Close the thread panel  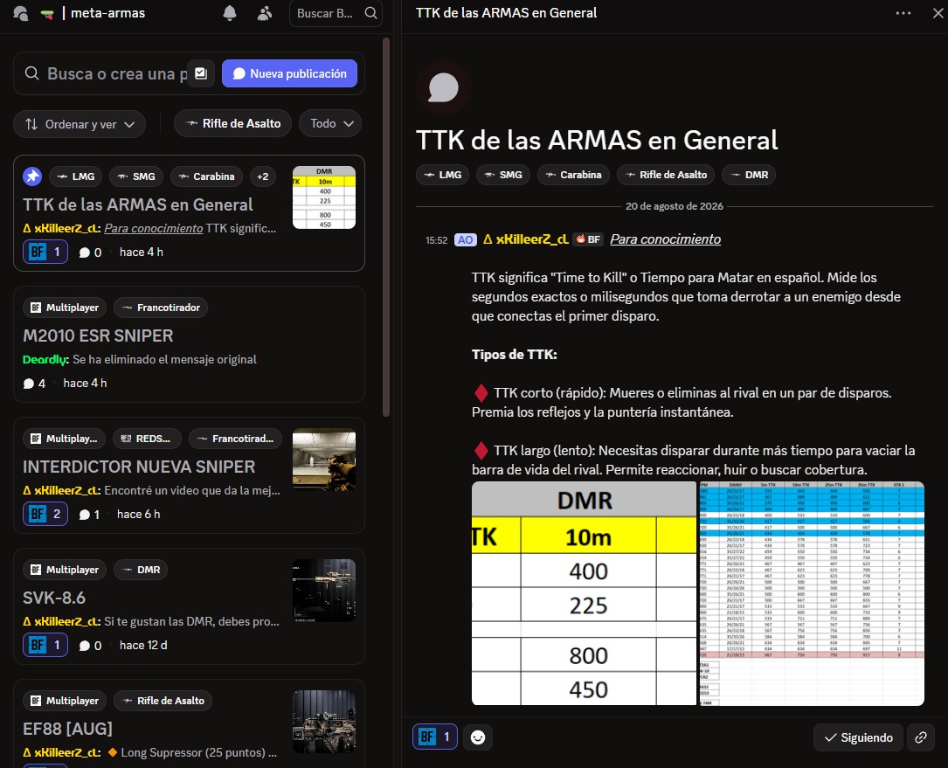[938, 13]
